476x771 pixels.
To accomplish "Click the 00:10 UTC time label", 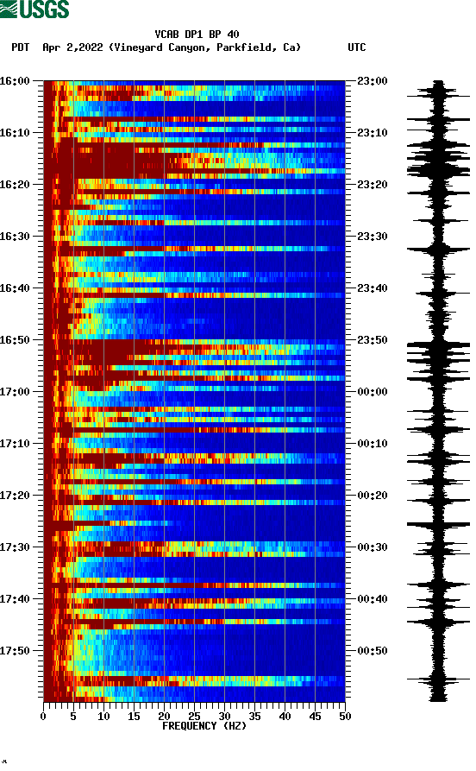I will (373, 444).
